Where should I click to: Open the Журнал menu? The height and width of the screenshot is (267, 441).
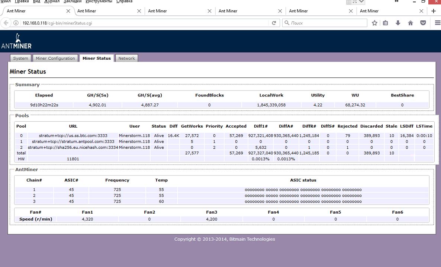52,1
